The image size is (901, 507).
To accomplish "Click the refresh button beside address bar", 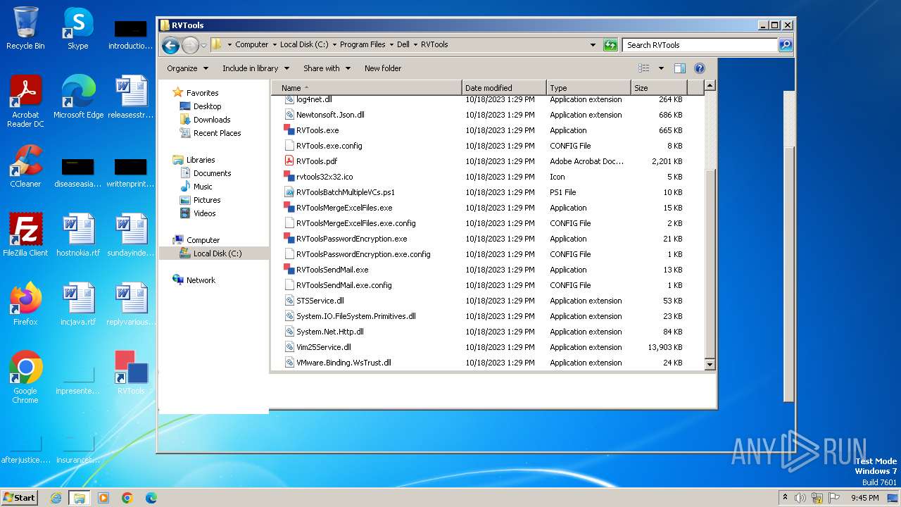I will pyautogui.click(x=610, y=45).
